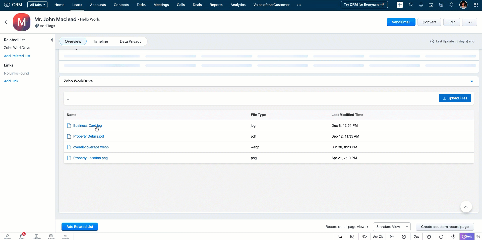Open the apps grid launcher icon
Image resolution: width=482 pixels, height=240 pixels.
click(x=475, y=5)
